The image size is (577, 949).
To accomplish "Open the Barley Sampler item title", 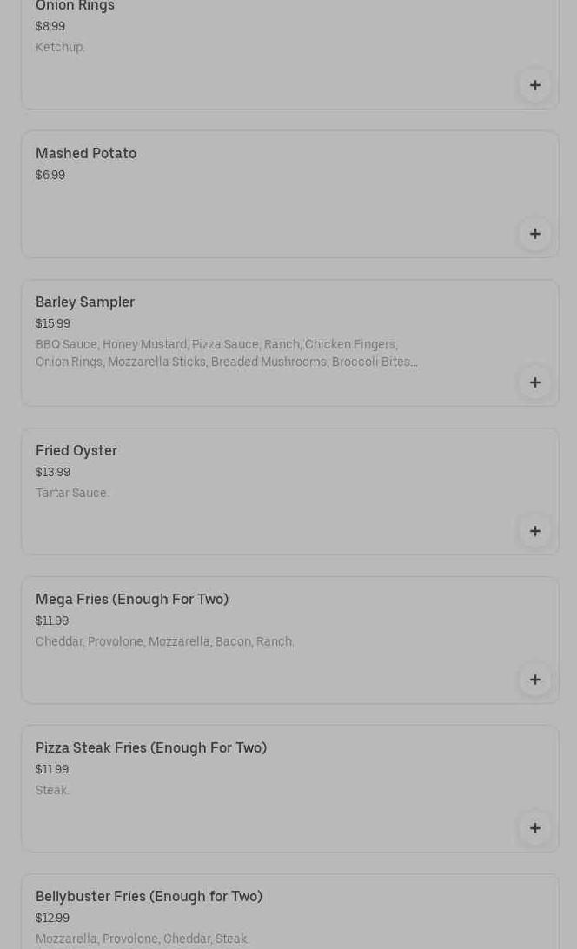I will tap(85, 302).
